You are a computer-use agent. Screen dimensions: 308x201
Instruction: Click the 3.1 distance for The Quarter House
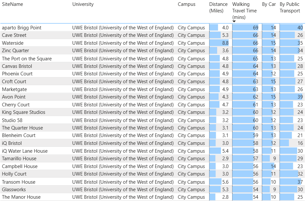pos(225,128)
